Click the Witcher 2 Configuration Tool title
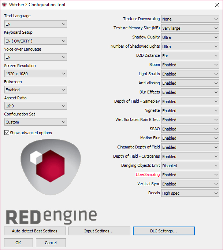Image resolution: width=223 pixels, height=250 pixels. point(37,5)
